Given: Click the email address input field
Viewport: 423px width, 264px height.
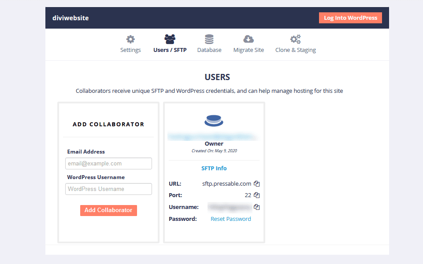Looking at the screenshot, I should [x=108, y=163].
